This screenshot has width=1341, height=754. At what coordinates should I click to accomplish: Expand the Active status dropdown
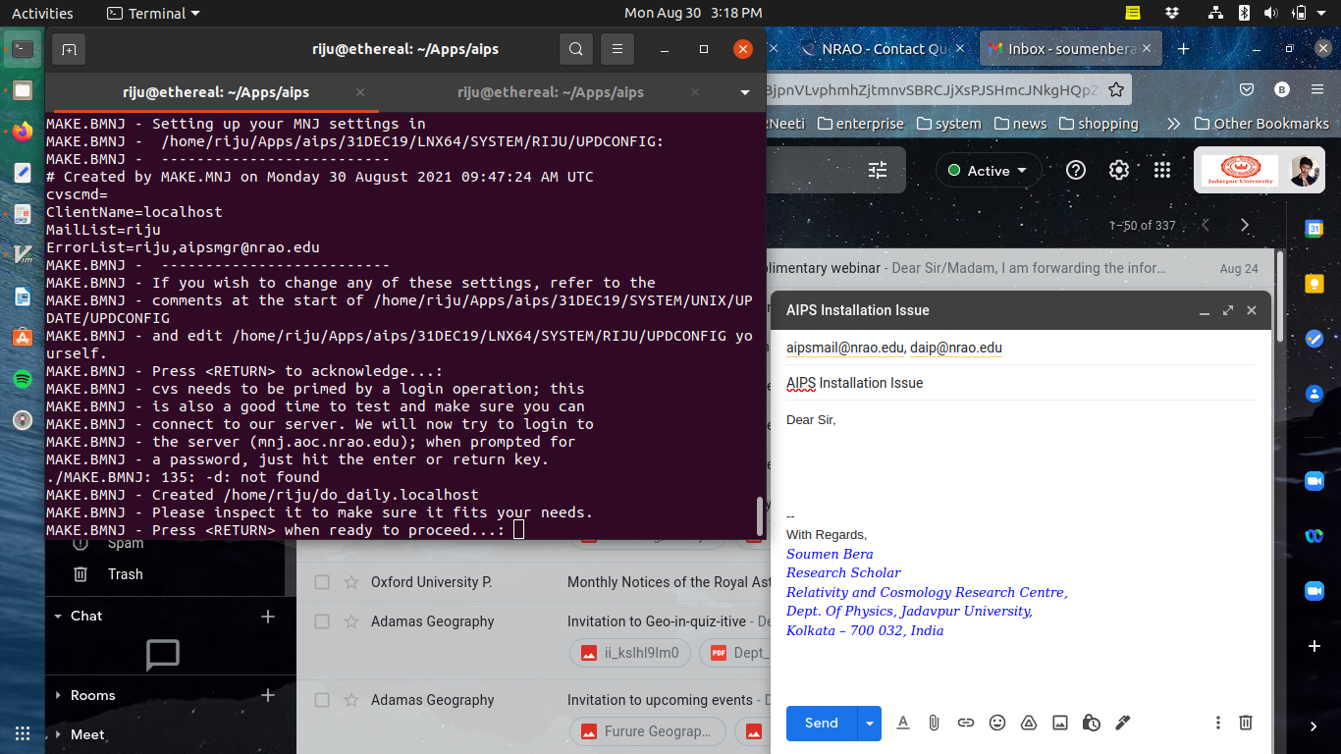(988, 170)
